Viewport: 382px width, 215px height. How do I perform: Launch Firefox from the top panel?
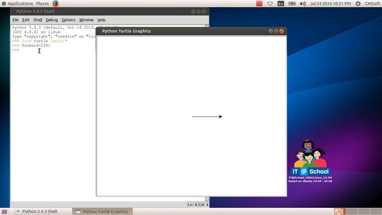tap(56, 4)
